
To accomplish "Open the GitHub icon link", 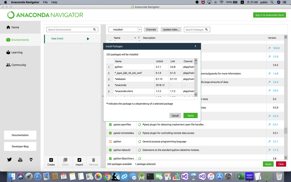I will coord(31,160).
